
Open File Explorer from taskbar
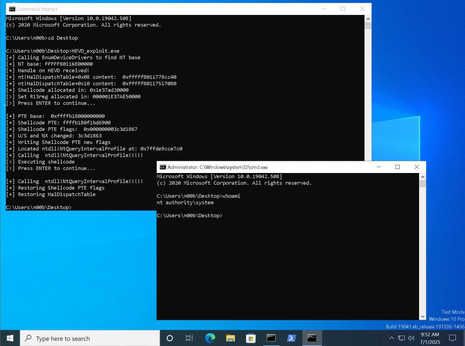pos(230,338)
